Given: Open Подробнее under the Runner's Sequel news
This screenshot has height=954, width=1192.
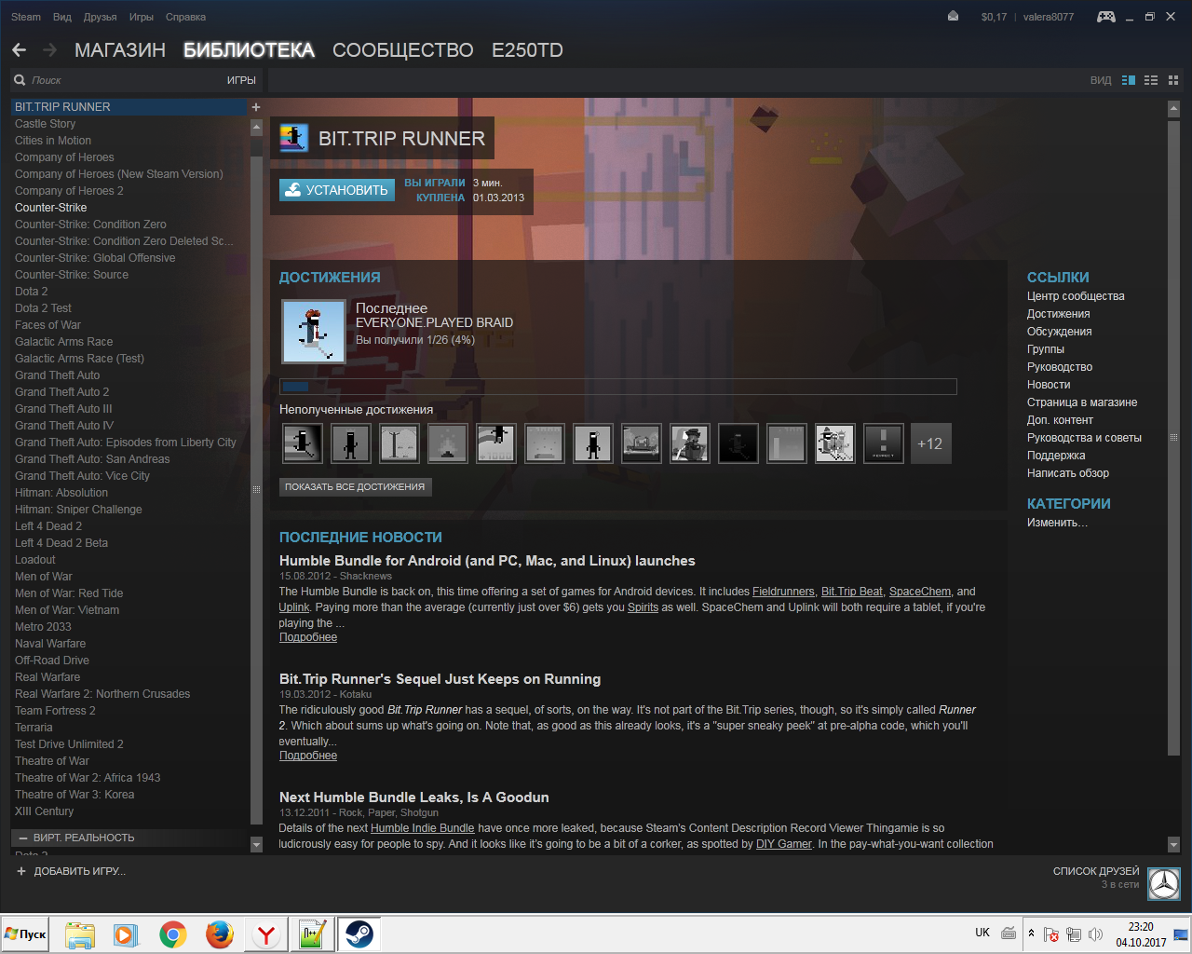Looking at the screenshot, I should point(308,756).
